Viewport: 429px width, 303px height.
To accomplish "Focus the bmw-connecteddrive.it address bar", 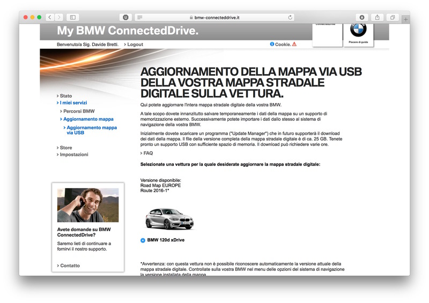I will click(214, 17).
